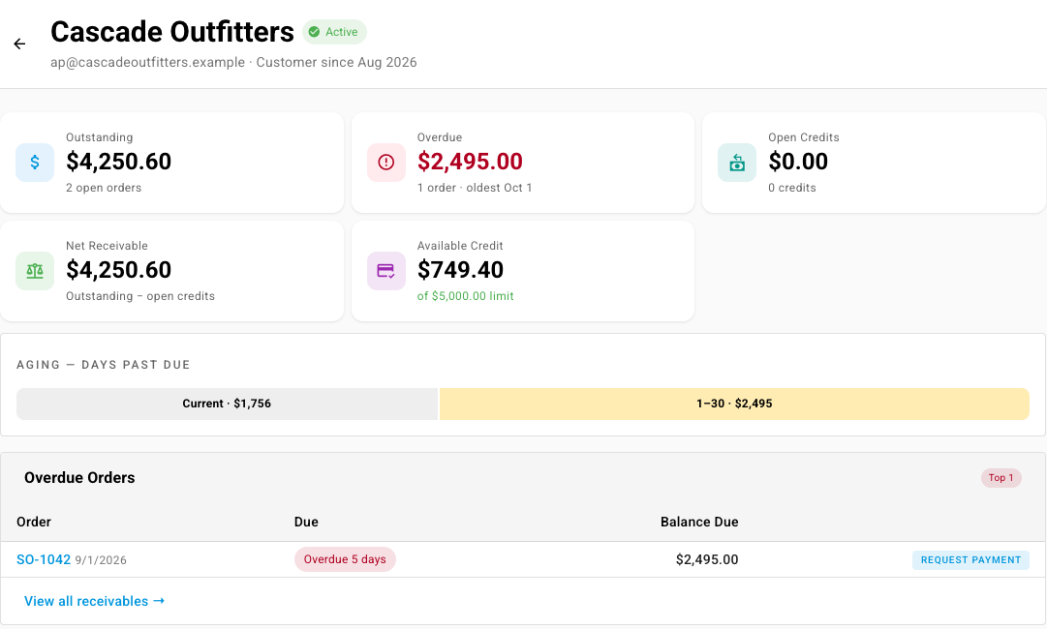Viewport: 1047px width, 629px height.
Task: Click the Due column header
Action: point(306,522)
